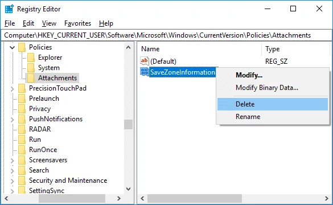Viewport: 333px width, 205px height.
Task: Click the Type column header
Action: (295, 49)
